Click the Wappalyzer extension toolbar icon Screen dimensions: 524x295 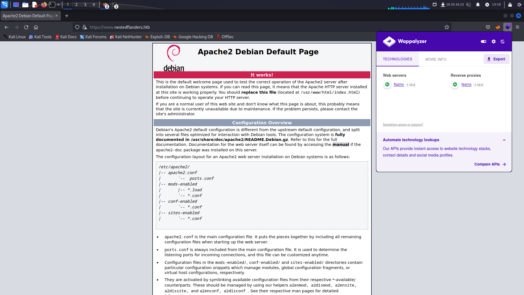[x=507, y=27]
